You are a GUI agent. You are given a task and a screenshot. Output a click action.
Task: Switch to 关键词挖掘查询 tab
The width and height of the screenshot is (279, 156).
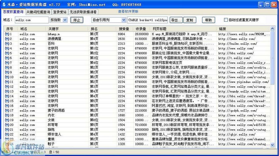[38, 12]
